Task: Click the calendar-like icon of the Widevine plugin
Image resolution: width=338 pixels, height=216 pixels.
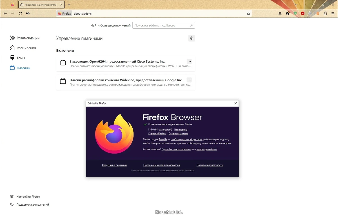Action: click(63, 81)
